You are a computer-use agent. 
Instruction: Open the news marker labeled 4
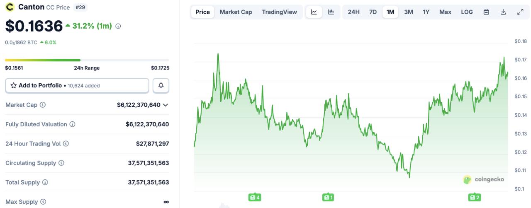coord(255,197)
